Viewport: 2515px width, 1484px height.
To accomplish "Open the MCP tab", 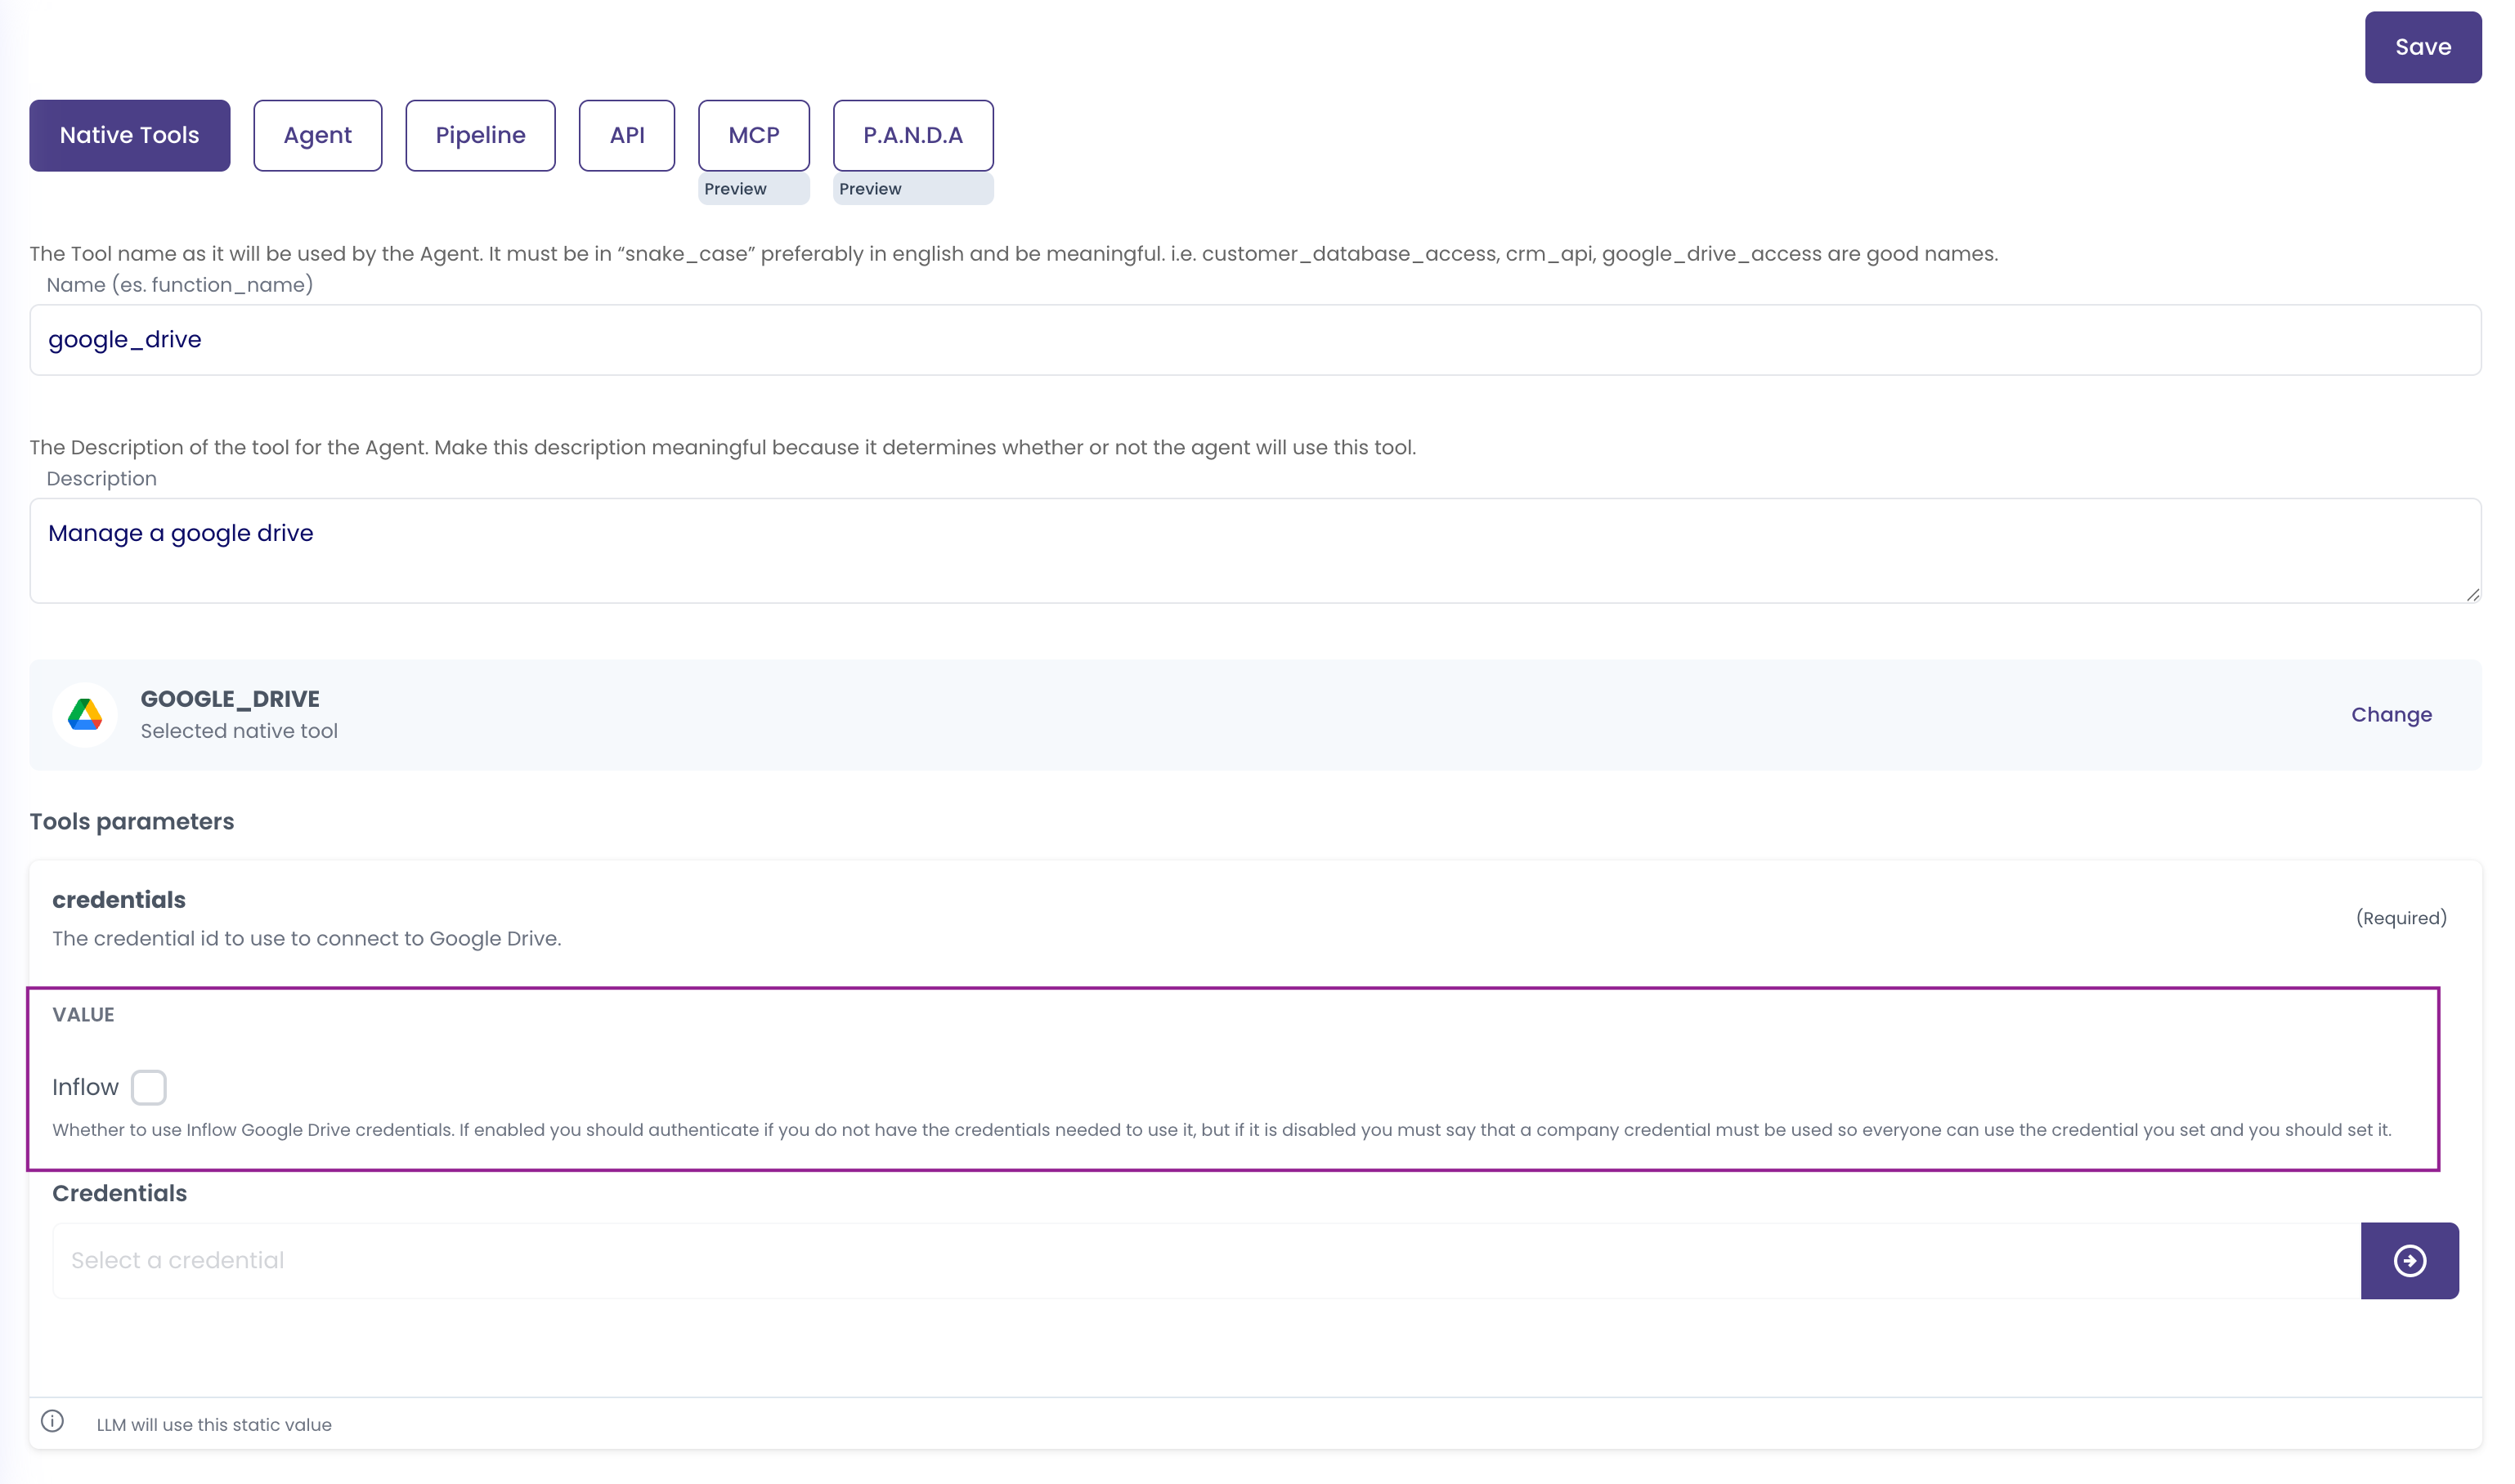I will click(753, 135).
